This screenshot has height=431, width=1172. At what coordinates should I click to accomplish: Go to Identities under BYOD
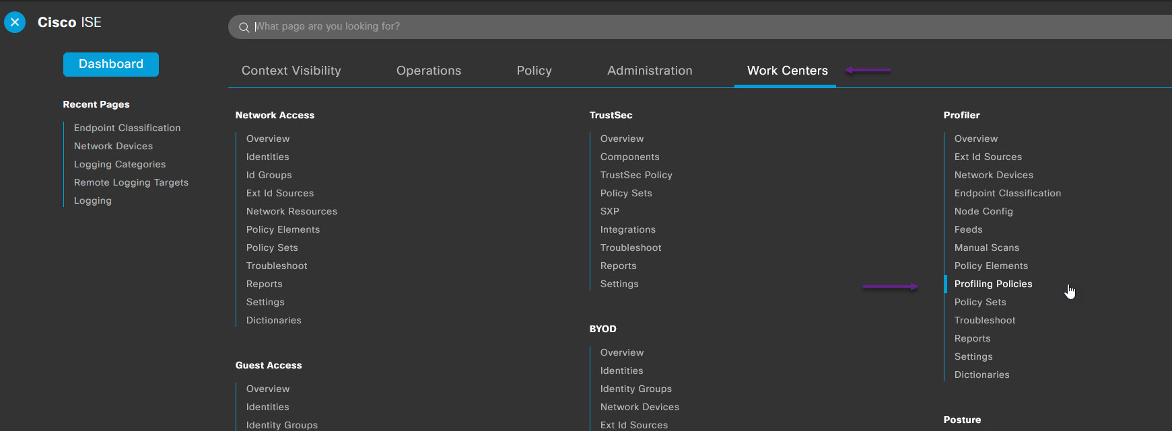tap(622, 370)
